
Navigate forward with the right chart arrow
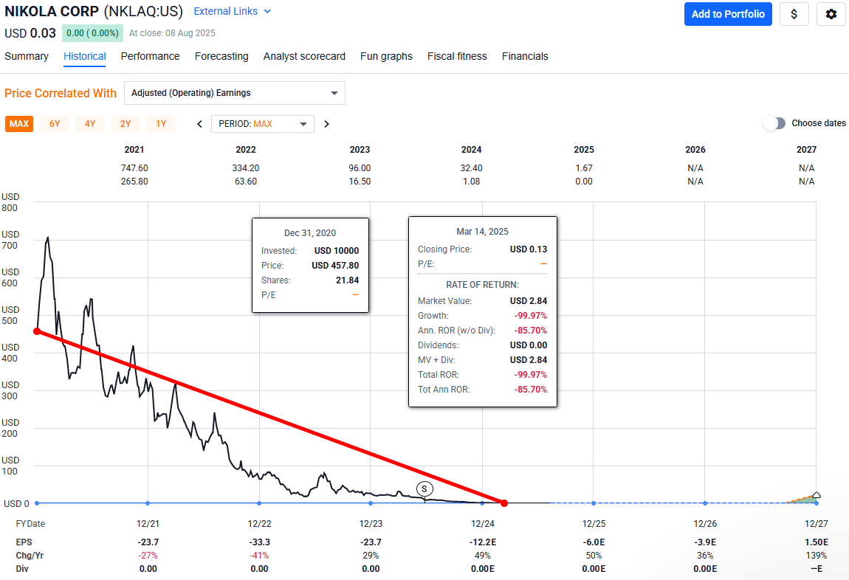[326, 124]
